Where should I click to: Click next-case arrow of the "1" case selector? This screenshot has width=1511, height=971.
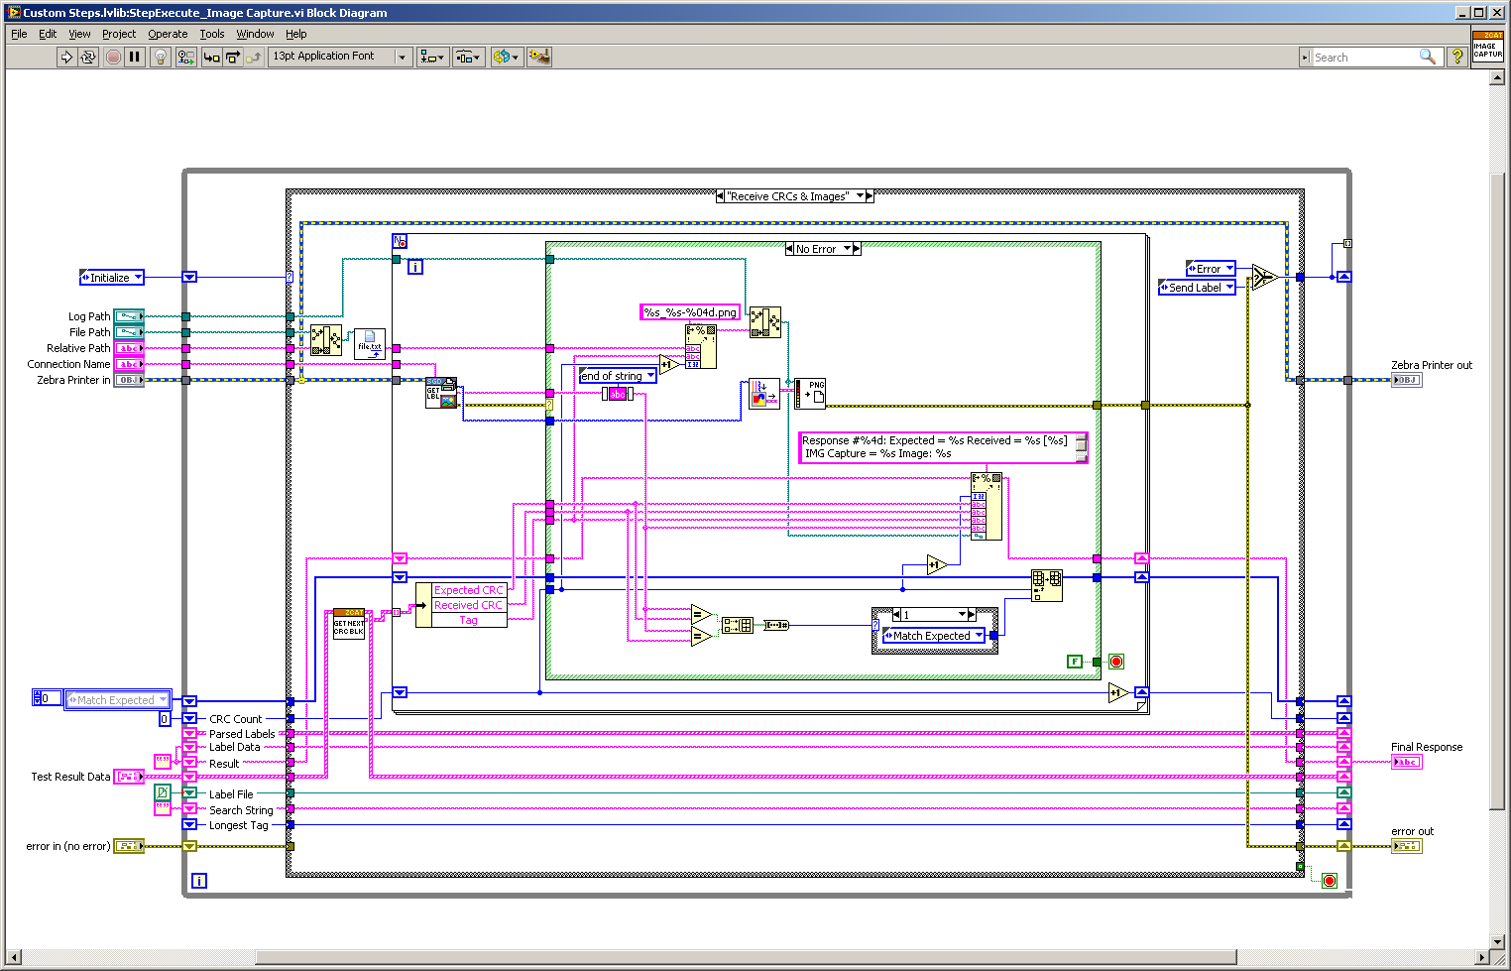972,615
